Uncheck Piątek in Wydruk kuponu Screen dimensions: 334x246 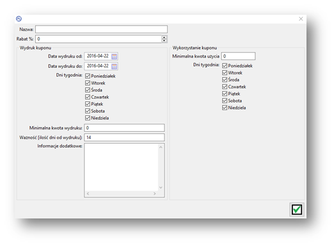[x=88, y=104]
